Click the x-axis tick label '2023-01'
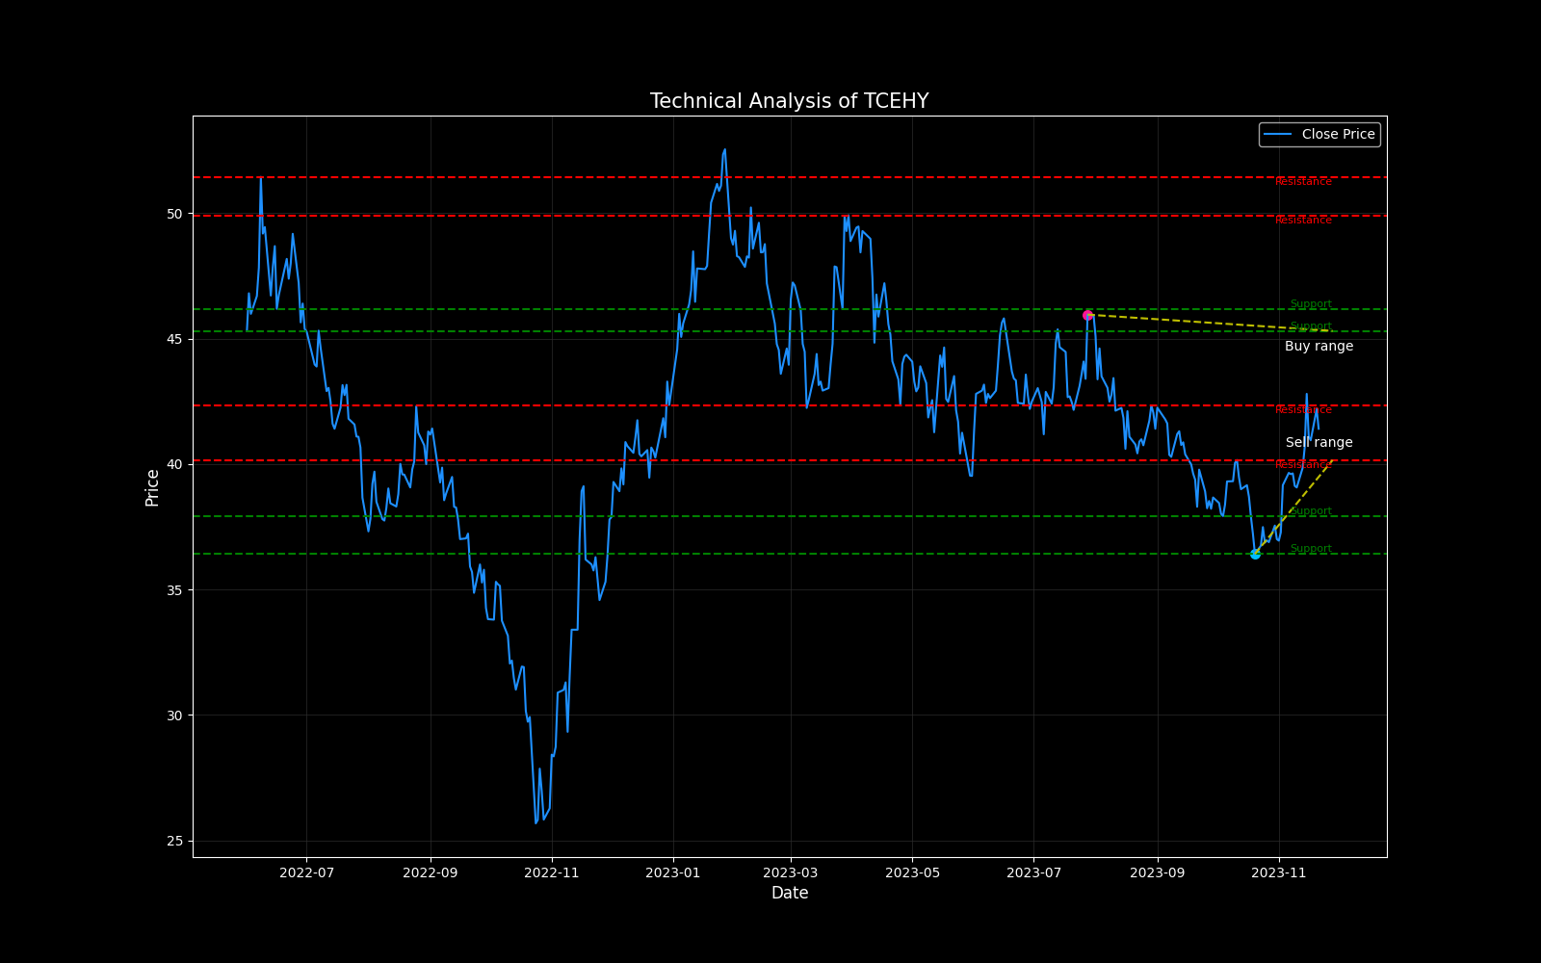This screenshot has height=963, width=1541. click(672, 873)
